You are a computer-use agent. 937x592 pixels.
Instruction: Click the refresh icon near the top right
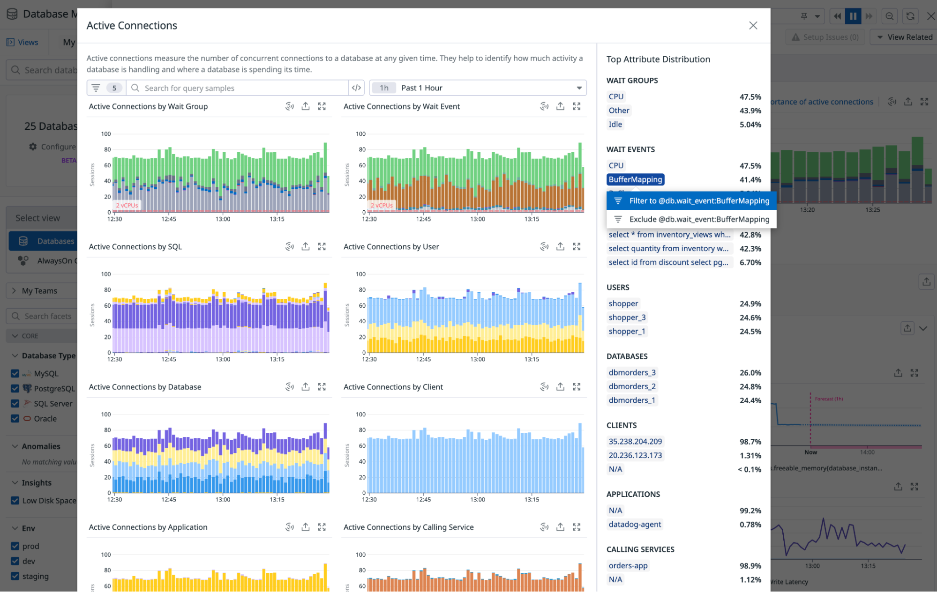tap(910, 16)
